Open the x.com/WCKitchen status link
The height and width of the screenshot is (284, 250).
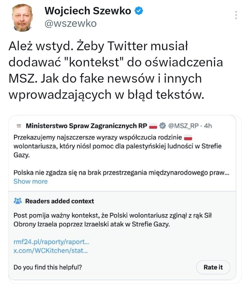click(x=51, y=251)
